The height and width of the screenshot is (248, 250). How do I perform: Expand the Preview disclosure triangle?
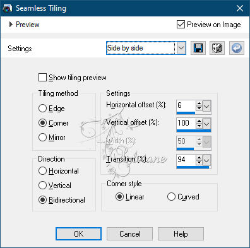pos(11,25)
